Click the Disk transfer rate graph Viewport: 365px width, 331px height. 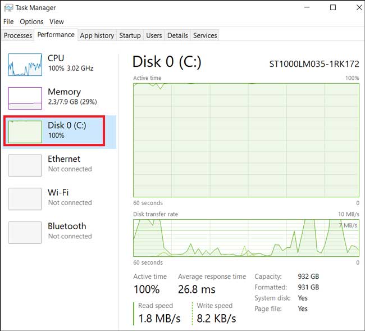[246, 238]
